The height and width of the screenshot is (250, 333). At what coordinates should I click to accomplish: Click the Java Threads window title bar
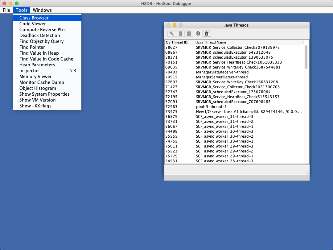(236, 25)
